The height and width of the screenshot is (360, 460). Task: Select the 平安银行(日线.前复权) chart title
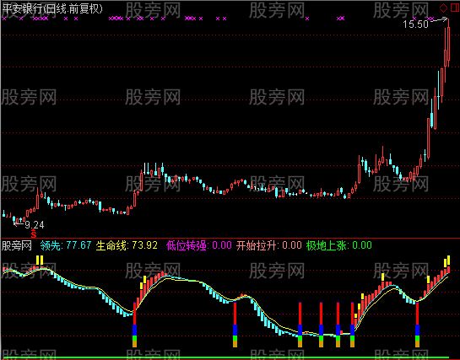click(x=52, y=9)
